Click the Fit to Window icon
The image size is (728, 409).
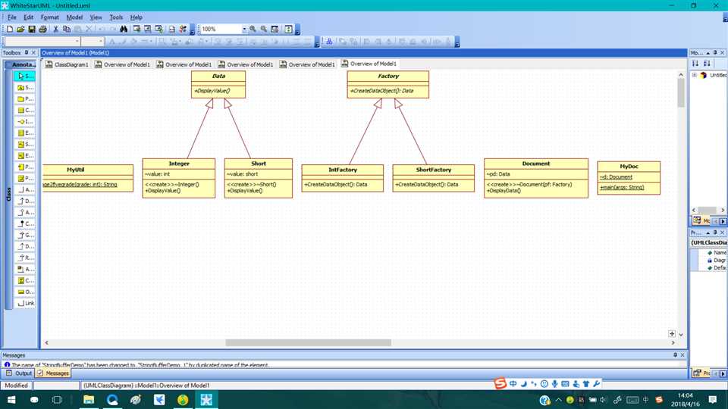click(275, 29)
